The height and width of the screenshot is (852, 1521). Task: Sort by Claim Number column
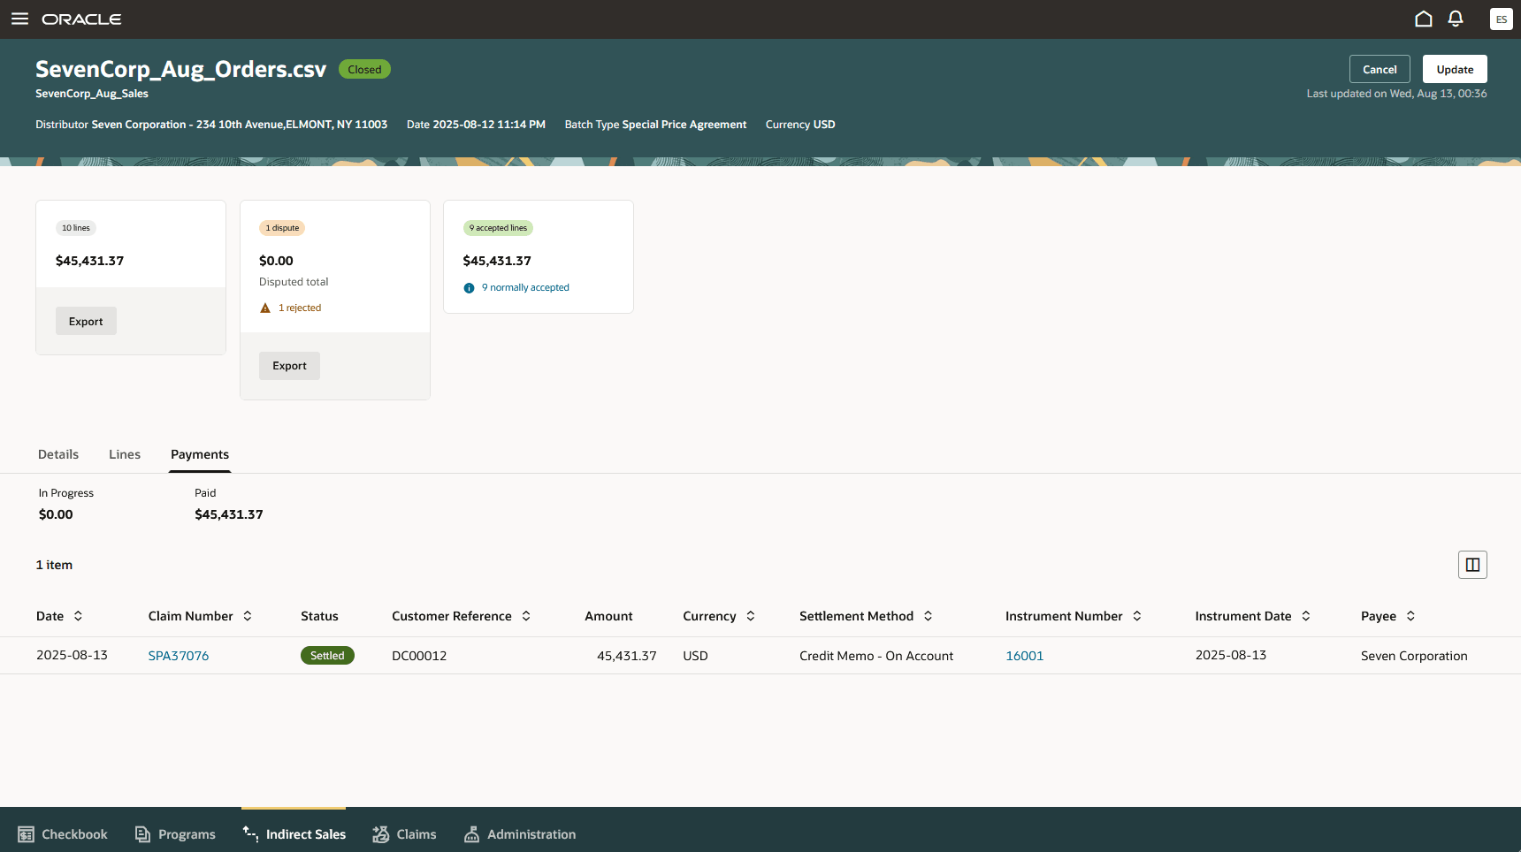tap(248, 616)
